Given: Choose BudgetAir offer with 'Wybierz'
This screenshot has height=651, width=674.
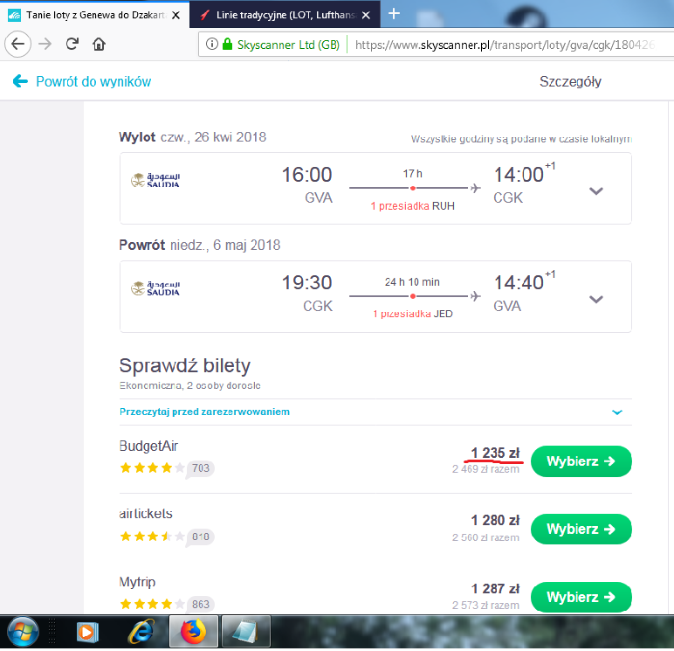Looking at the screenshot, I should pos(581,461).
